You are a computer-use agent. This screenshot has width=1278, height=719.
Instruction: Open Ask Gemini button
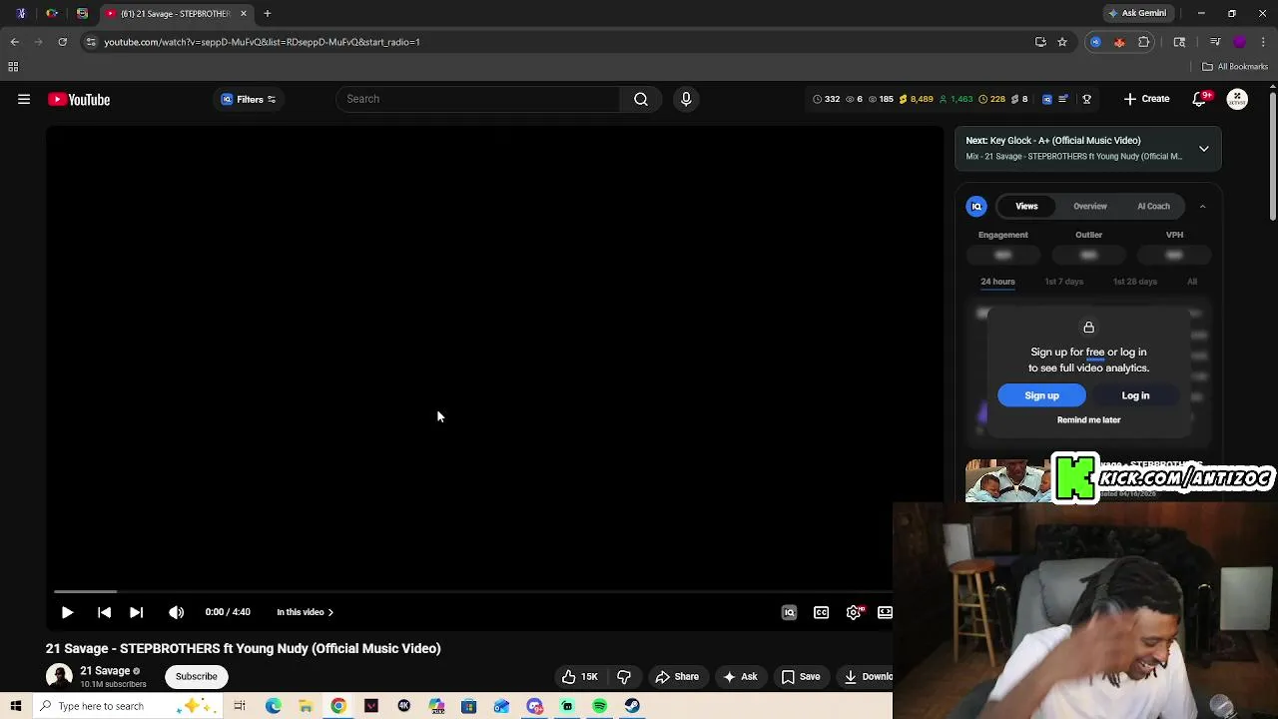1136,13
